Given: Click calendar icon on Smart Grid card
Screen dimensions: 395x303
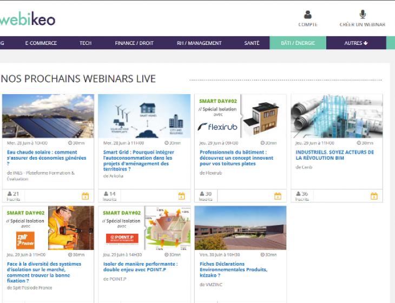Looking at the screenshot, I should pos(182,196).
